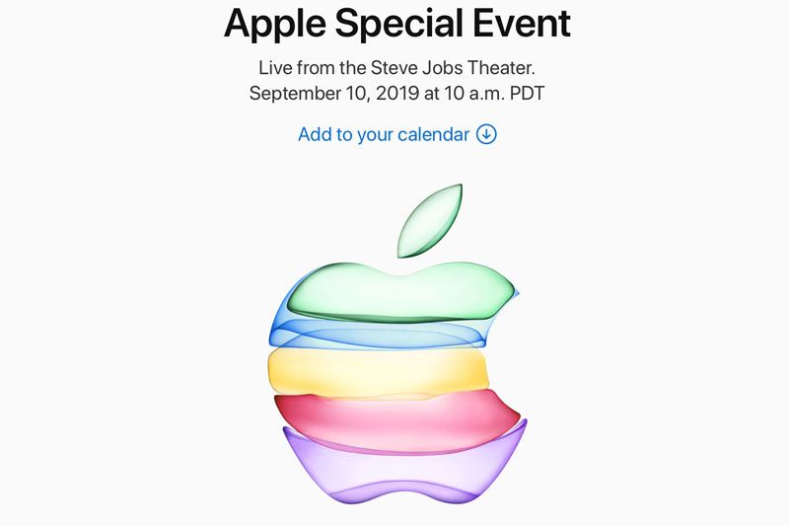Click the "Live from the Steve Jobs Theater" line
The height and width of the screenshot is (526, 789).
396,67
